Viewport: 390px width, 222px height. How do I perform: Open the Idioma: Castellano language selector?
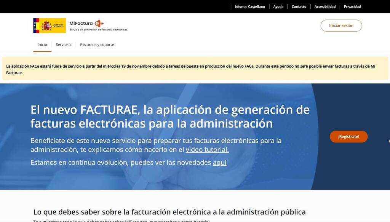coord(250,6)
